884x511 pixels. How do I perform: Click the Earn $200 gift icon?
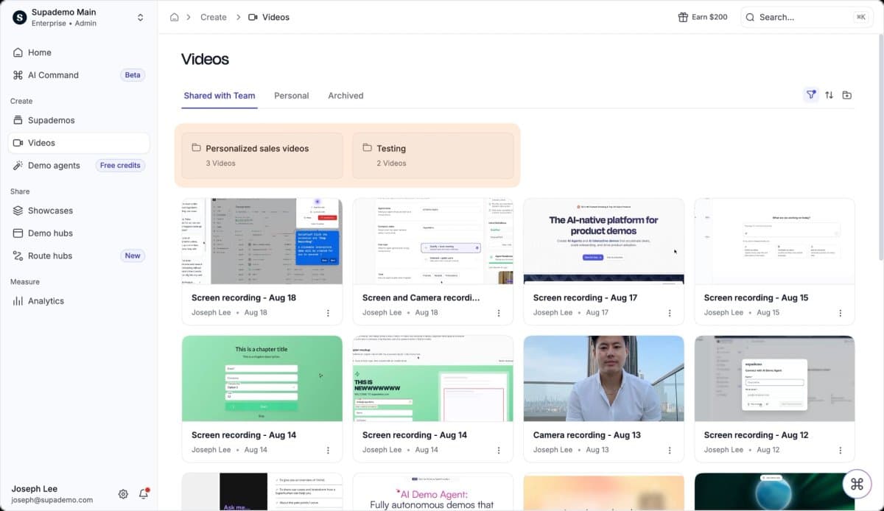(x=683, y=17)
